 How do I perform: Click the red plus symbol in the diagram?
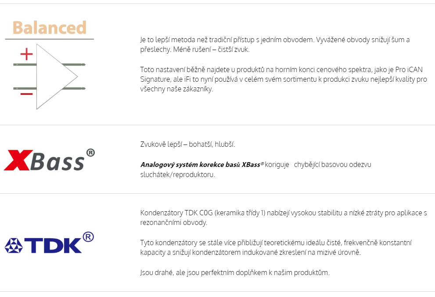27,54
